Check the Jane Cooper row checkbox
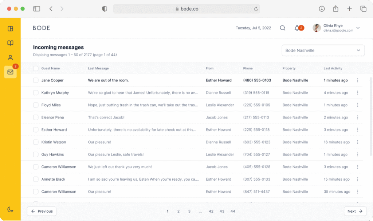Viewport: 373px width, 221px height. click(36, 80)
